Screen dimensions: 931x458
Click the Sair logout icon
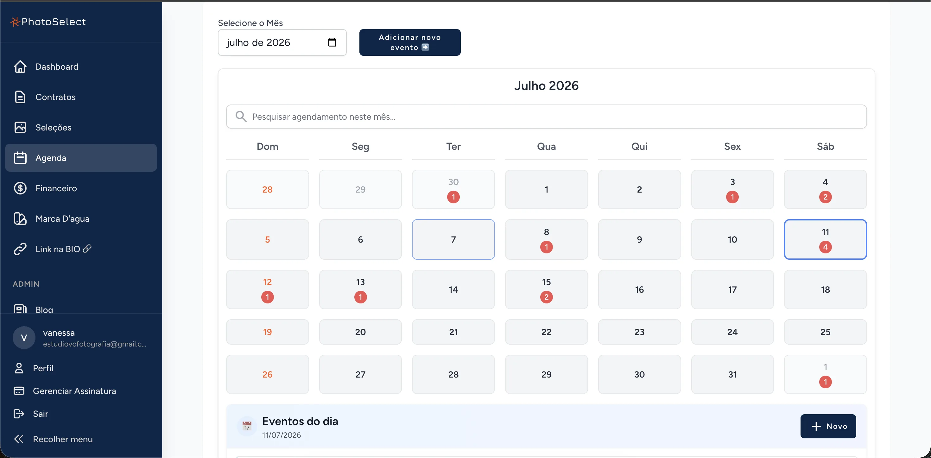click(19, 414)
